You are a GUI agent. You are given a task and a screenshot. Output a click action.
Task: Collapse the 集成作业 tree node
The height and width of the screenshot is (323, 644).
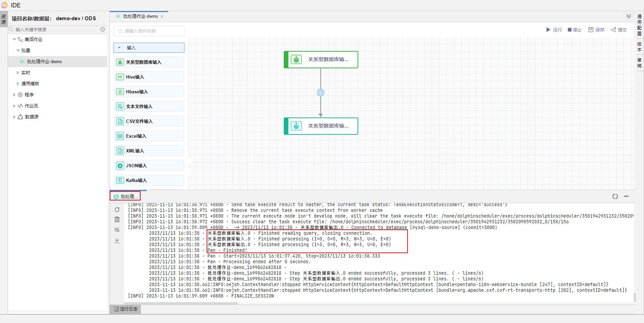point(14,39)
